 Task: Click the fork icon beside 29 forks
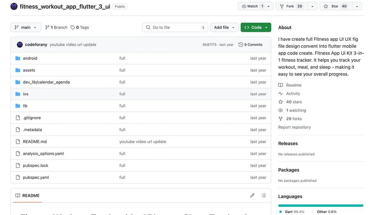280,119
